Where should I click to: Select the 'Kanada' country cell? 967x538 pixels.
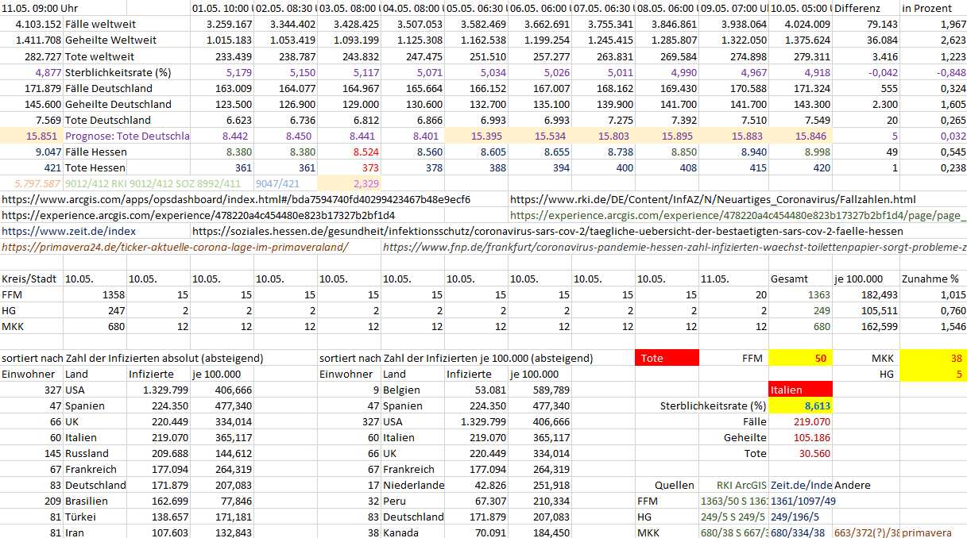pyautogui.click(x=401, y=532)
